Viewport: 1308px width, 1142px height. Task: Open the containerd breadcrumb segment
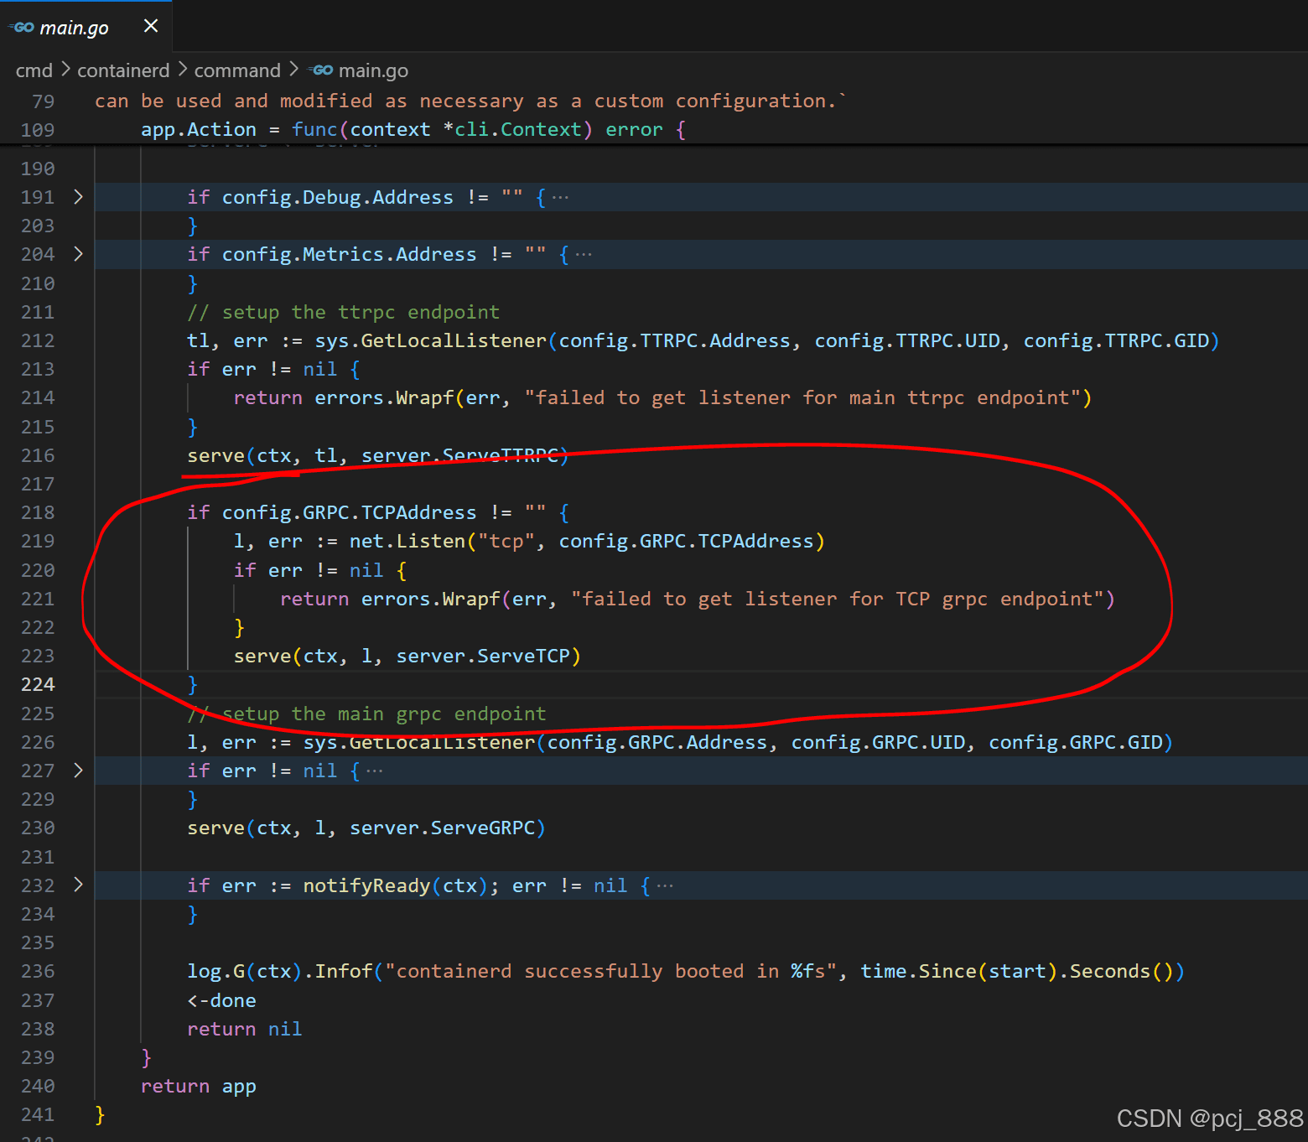pyautogui.click(x=123, y=70)
